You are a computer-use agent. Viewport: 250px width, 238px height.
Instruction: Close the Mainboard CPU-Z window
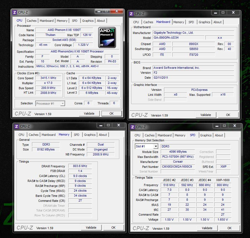pyautogui.click(x=233, y=12)
